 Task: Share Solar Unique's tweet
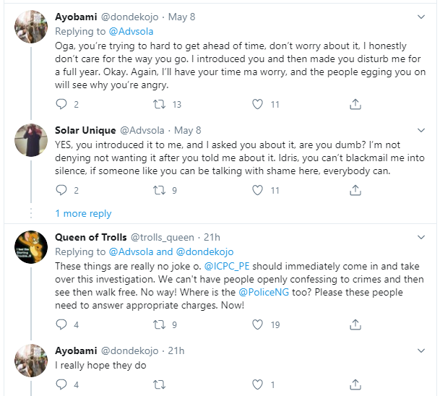(355, 191)
